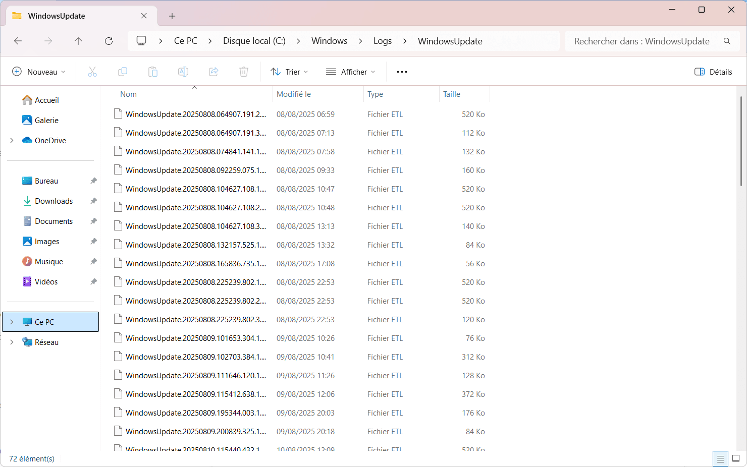Navigate to Logs breadcrumb segment
The image size is (747, 467).
[383, 41]
